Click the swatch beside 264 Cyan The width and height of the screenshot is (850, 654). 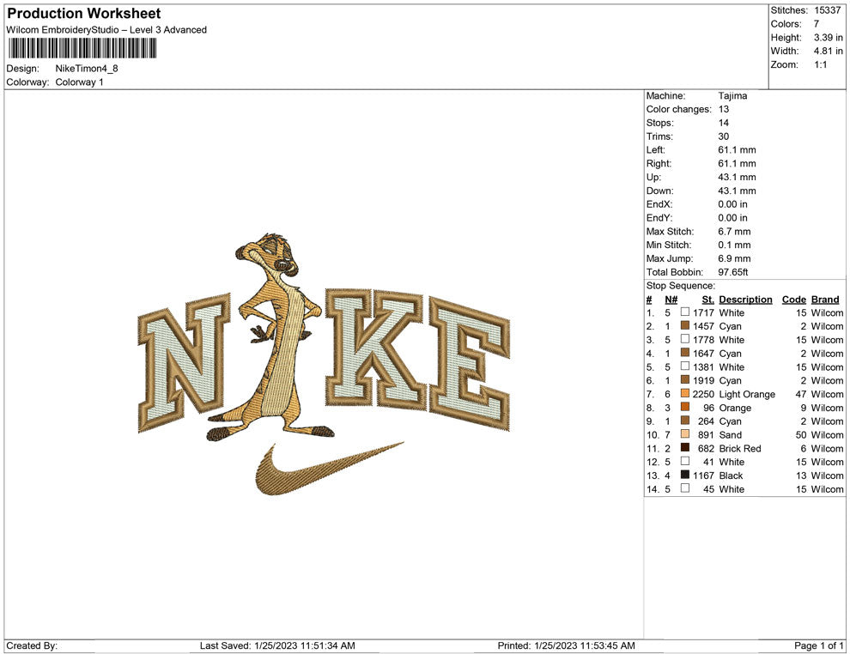tap(685, 421)
